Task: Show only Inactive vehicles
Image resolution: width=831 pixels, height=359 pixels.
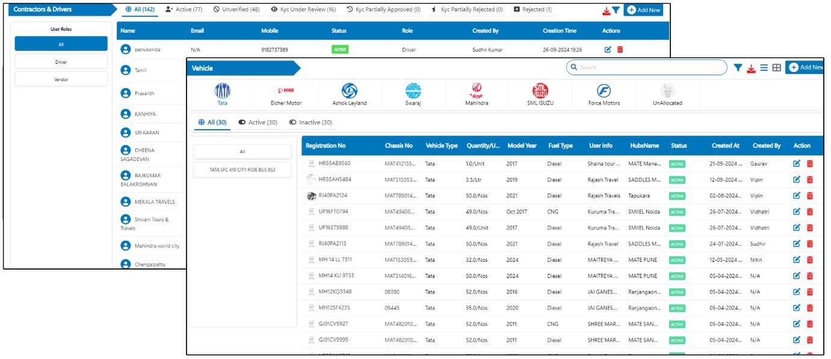Action: pos(310,122)
